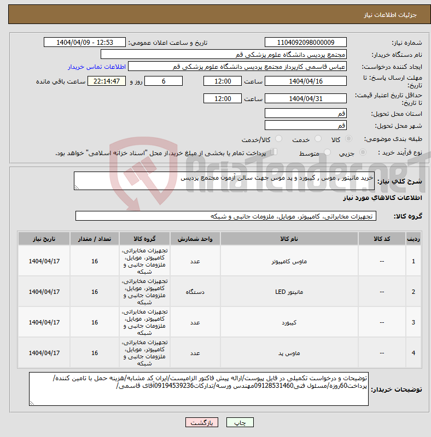Click the goods group cell in ماوس پد row
431x437 pixels.
pos(144,353)
